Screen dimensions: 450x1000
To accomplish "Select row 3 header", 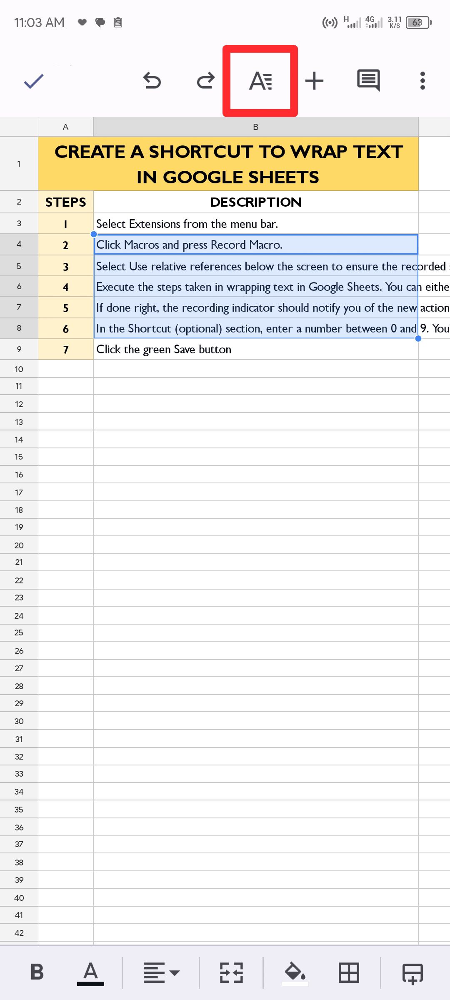I will pyautogui.click(x=19, y=223).
